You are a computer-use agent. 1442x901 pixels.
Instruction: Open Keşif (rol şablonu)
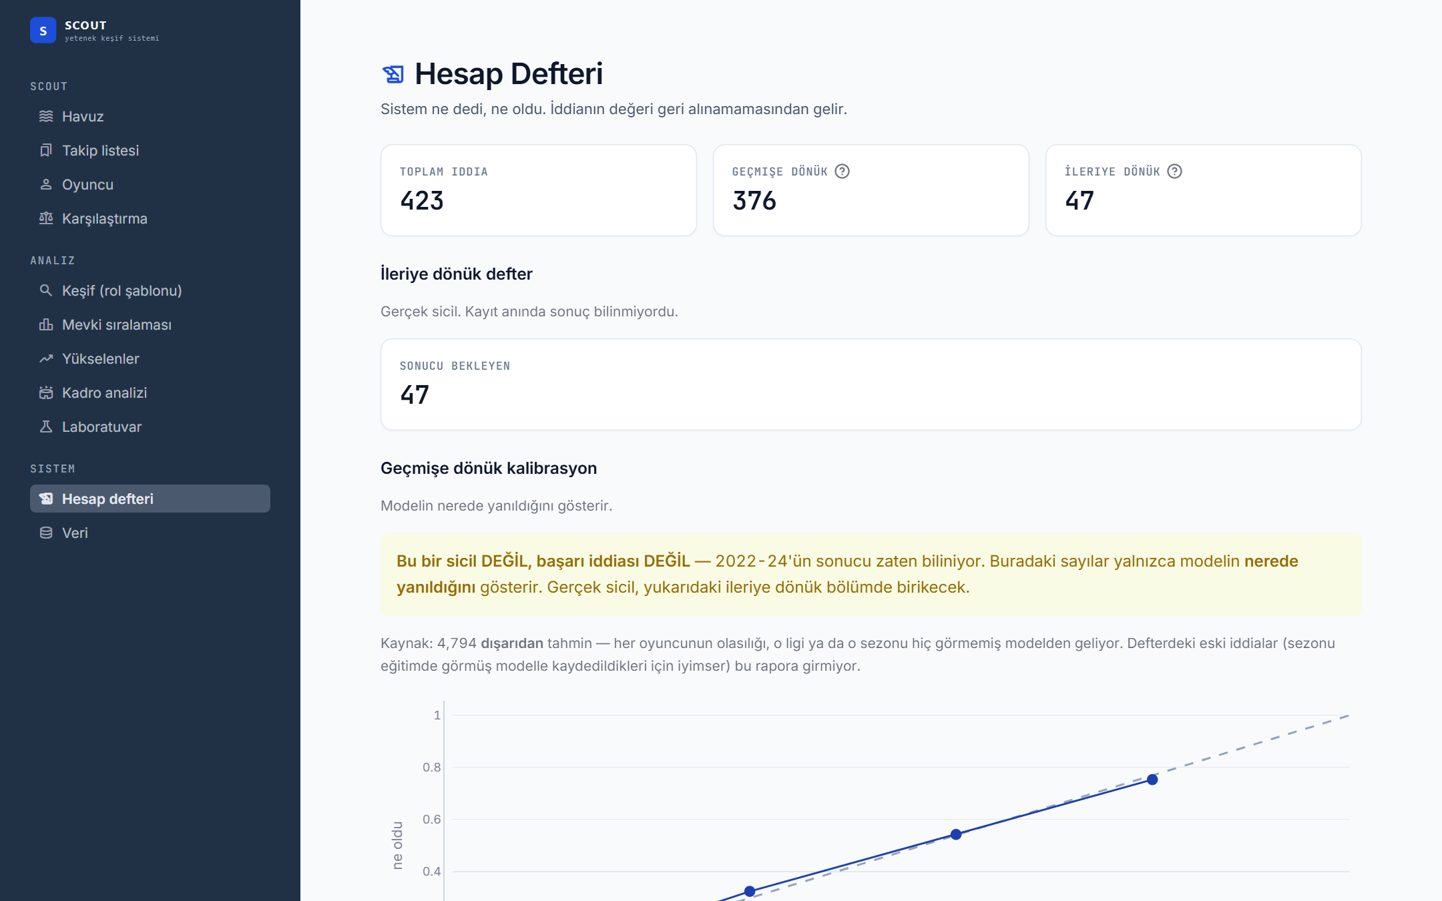(150, 290)
